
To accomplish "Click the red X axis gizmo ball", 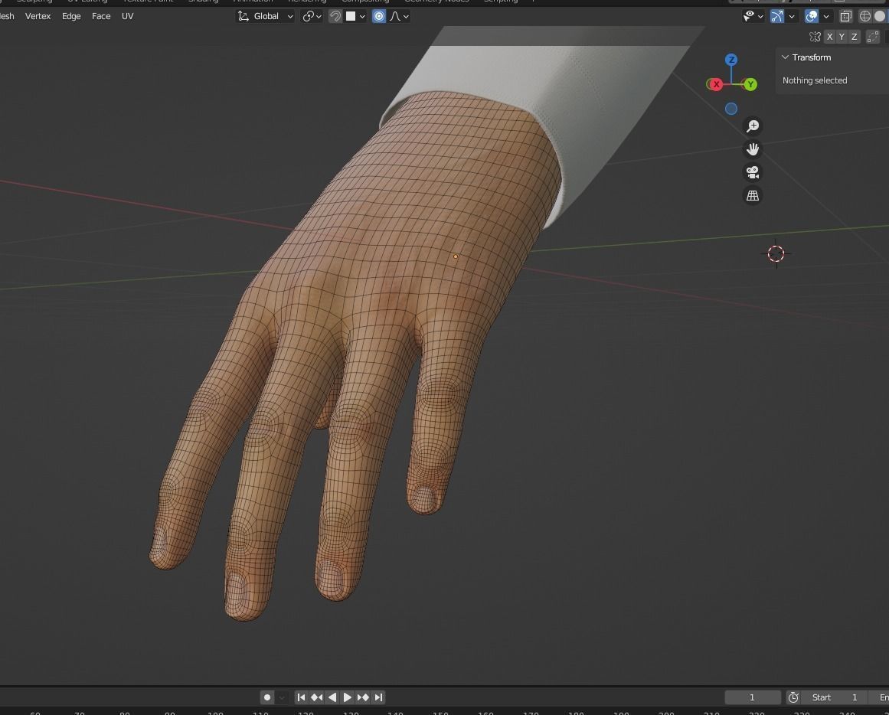I will pyautogui.click(x=716, y=84).
